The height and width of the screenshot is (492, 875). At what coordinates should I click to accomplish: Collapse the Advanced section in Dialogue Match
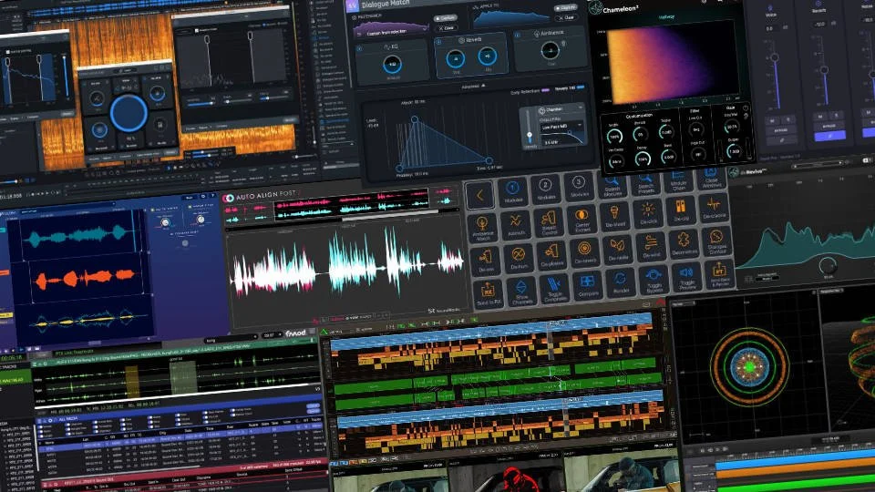tap(473, 87)
